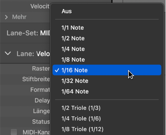Pick 1/8 Triole (1/12) option

tap(107, 129)
